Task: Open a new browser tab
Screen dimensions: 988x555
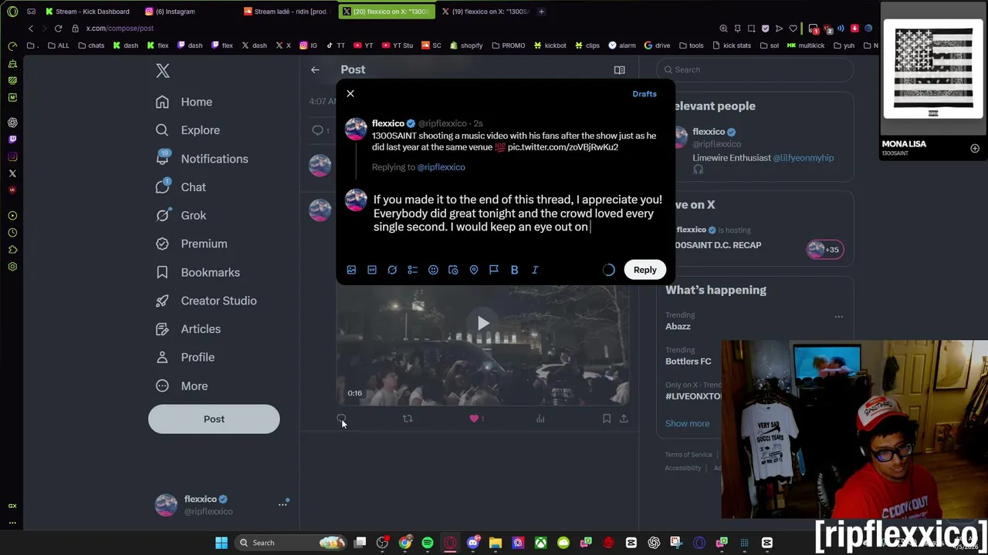Action: [541, 12]
